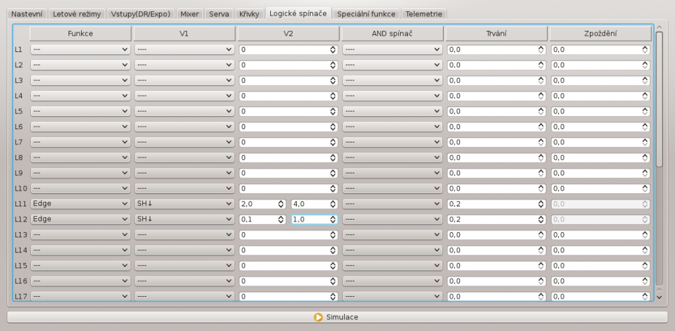Expand the L1 Funkce dropdown

(80, 49)
